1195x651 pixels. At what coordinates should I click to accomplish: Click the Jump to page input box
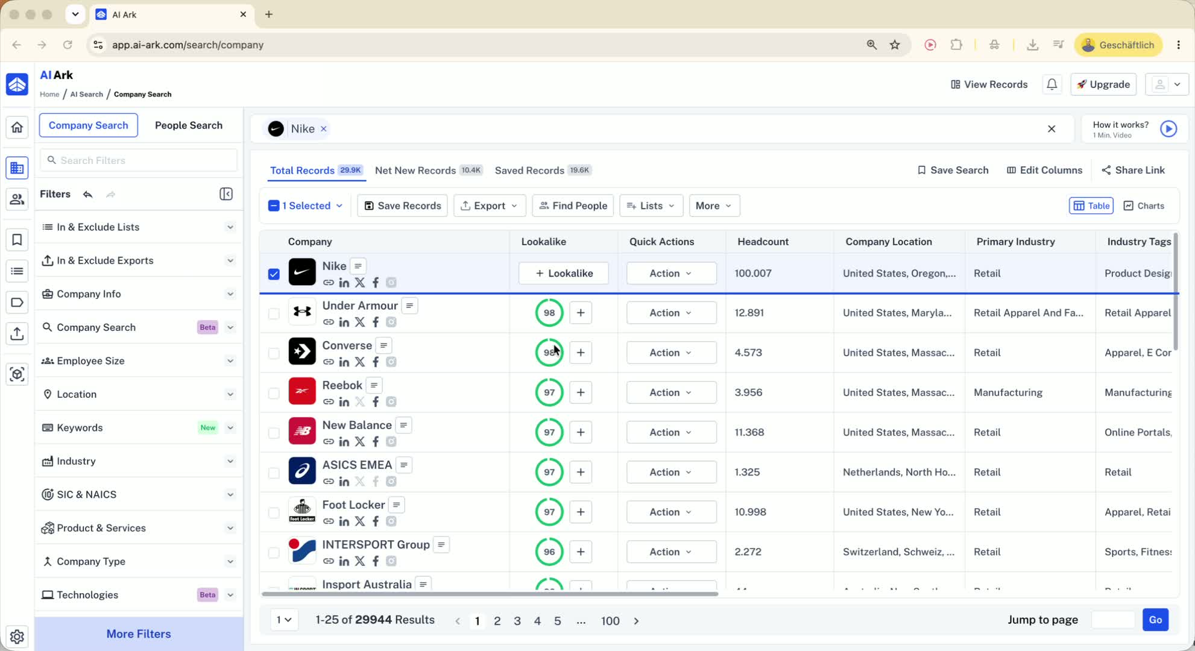pyautogui.click(x=1113, y=620)
